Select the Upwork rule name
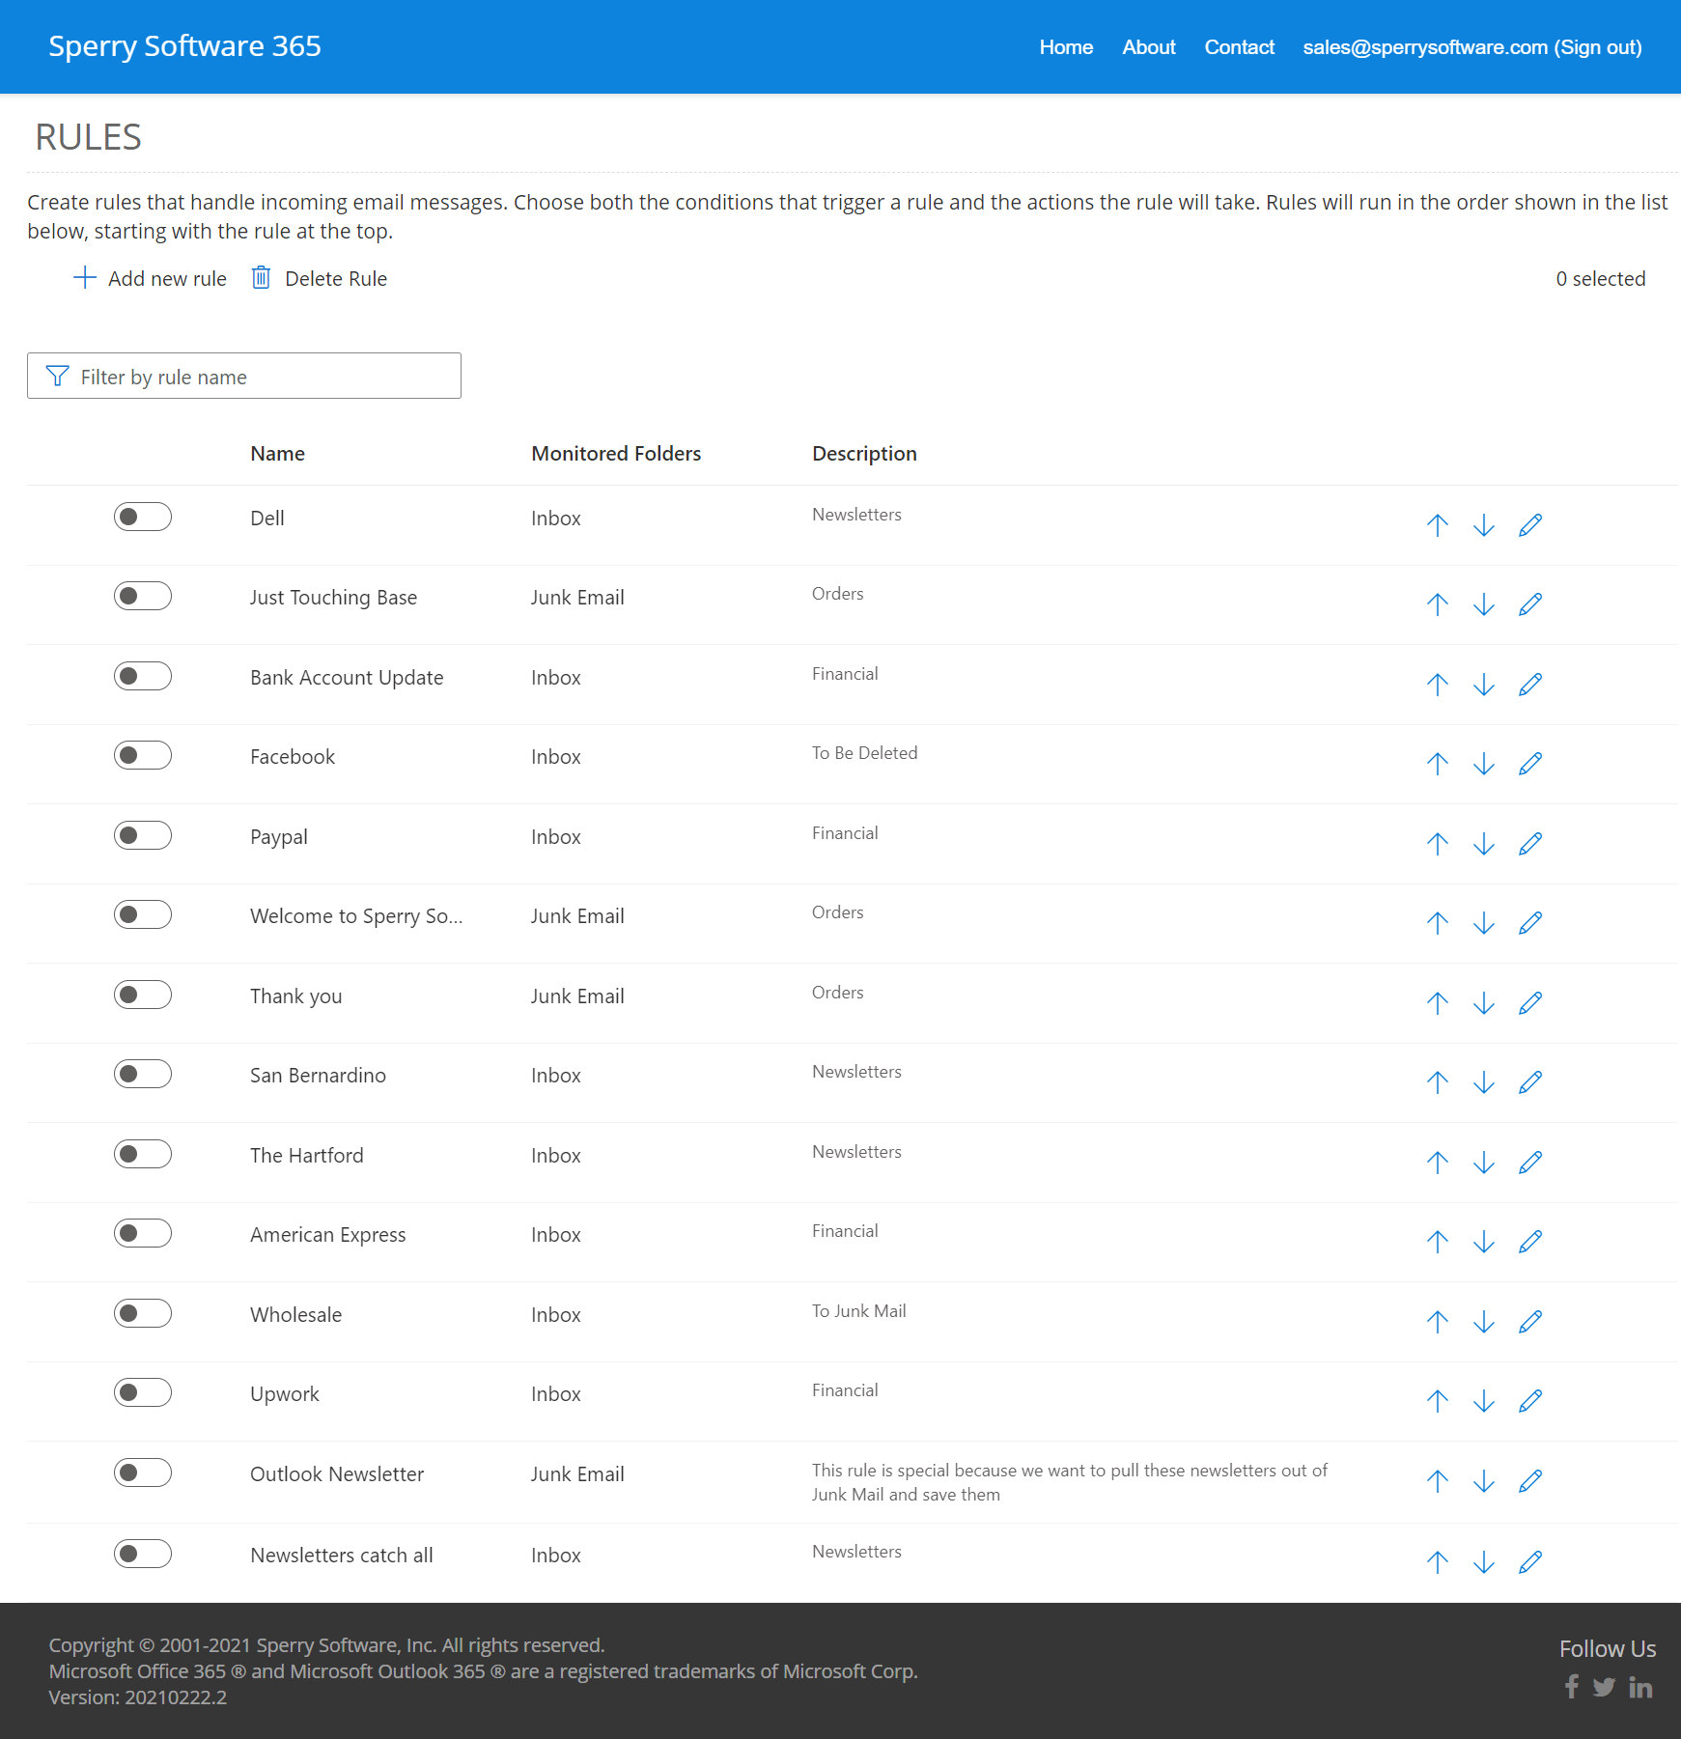The image size is (1681, 1739). click(x=285, y=1394)
